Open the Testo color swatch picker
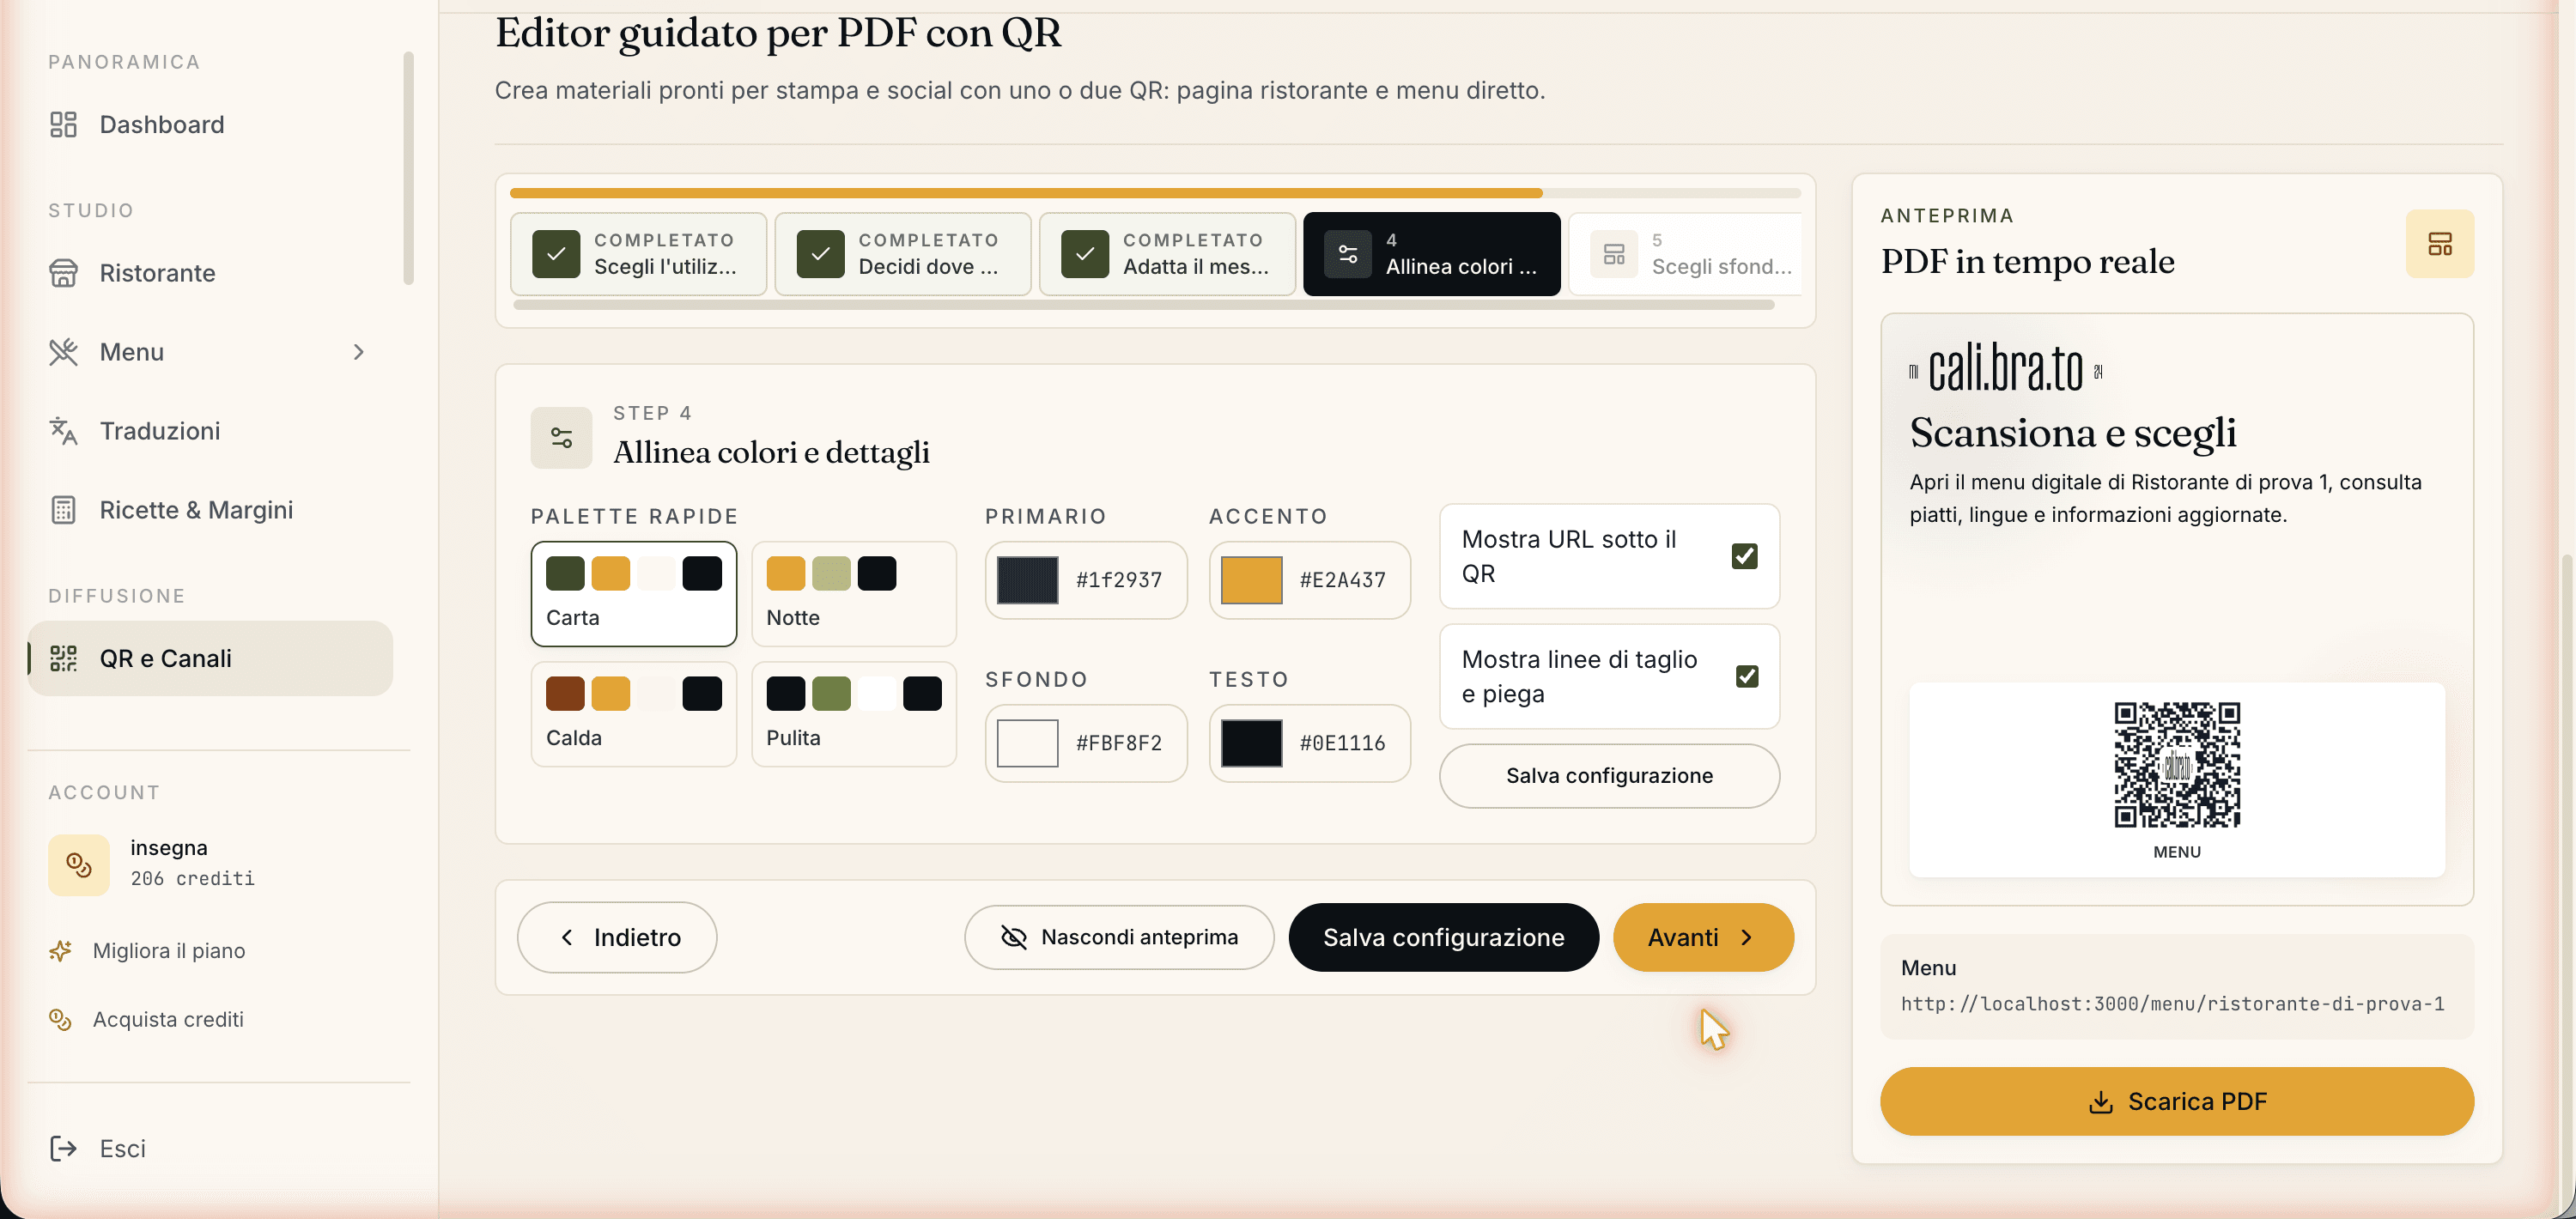 tap(1251, 743)
